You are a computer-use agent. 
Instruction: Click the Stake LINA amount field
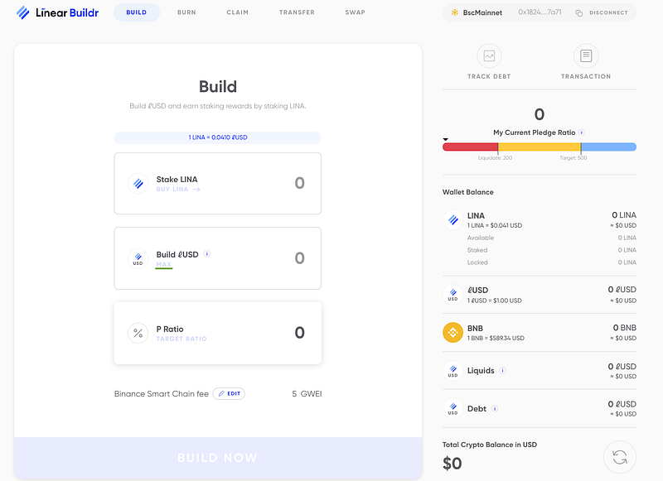(x=218, y=184)
